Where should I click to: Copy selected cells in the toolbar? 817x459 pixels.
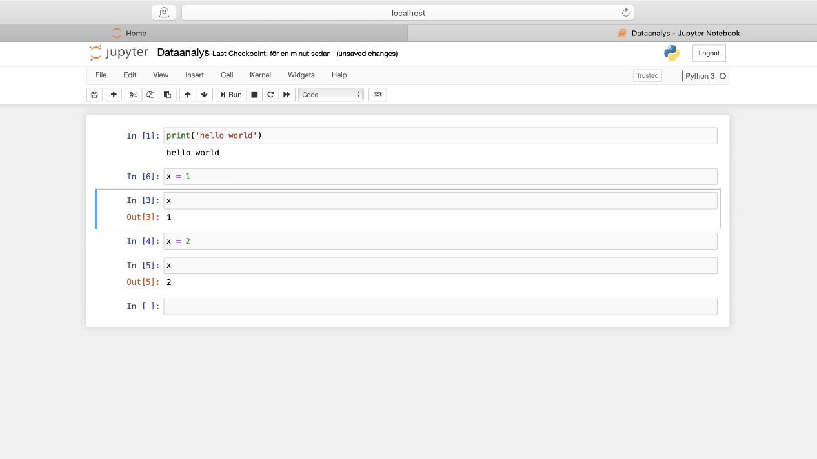pyautogui.click(x=150, y=95)
